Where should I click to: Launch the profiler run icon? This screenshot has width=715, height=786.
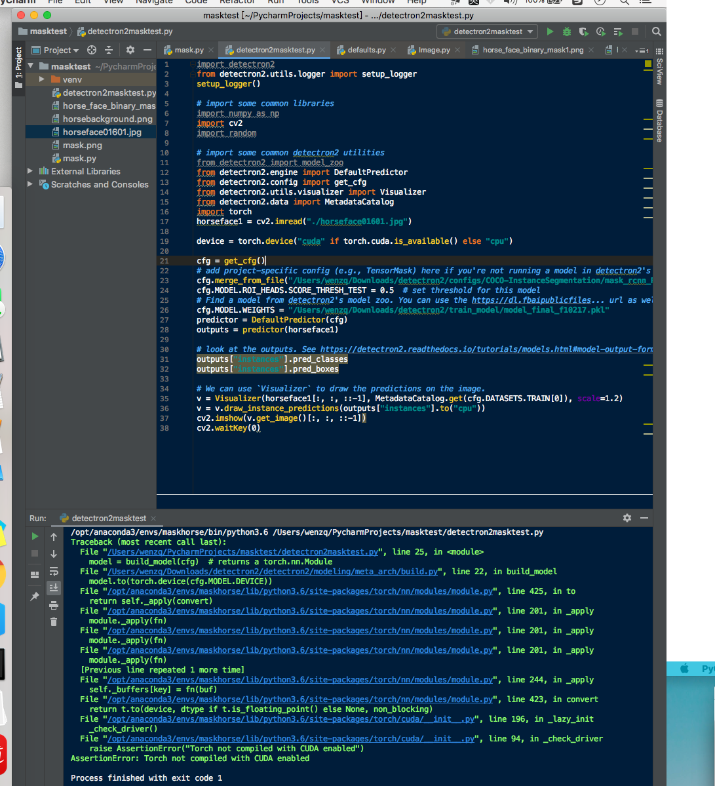(601, 31)
